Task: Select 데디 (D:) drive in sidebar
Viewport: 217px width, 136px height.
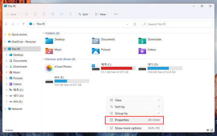Action: click(18, 96)
